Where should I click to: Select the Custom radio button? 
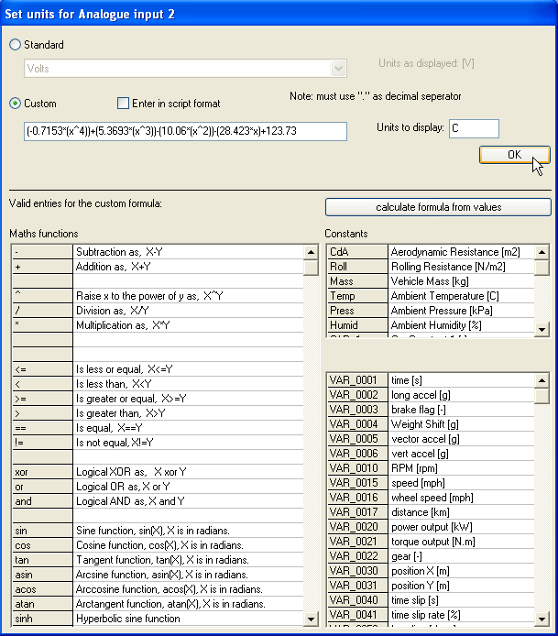click(x=16, y=104)
